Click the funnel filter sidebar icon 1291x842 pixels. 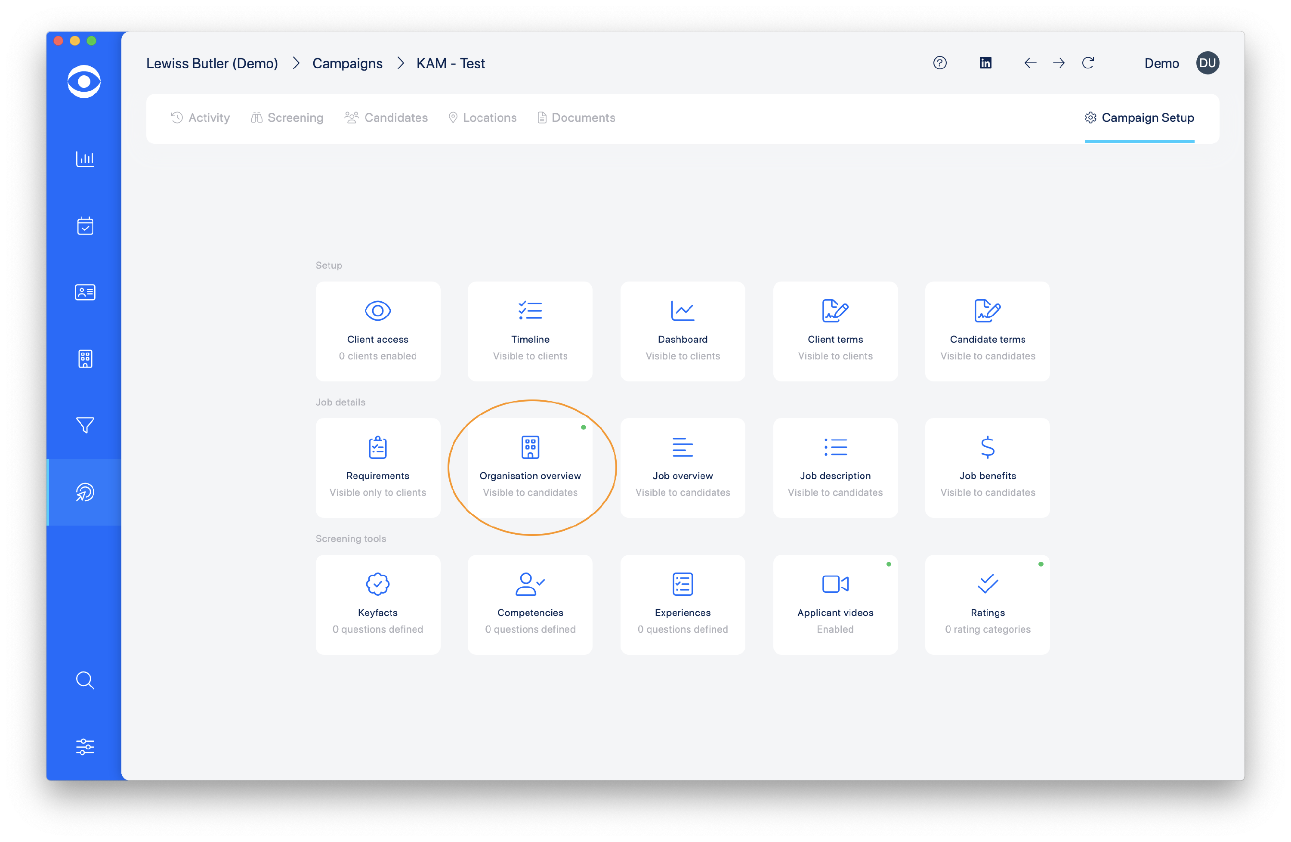click(85, 425)
